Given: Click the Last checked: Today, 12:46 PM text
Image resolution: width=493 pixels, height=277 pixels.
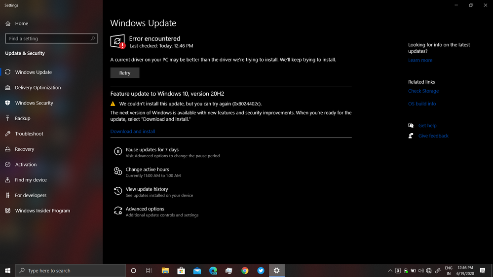Looking at the screenshot, I should pyautogui.click(x=161, y=46).
